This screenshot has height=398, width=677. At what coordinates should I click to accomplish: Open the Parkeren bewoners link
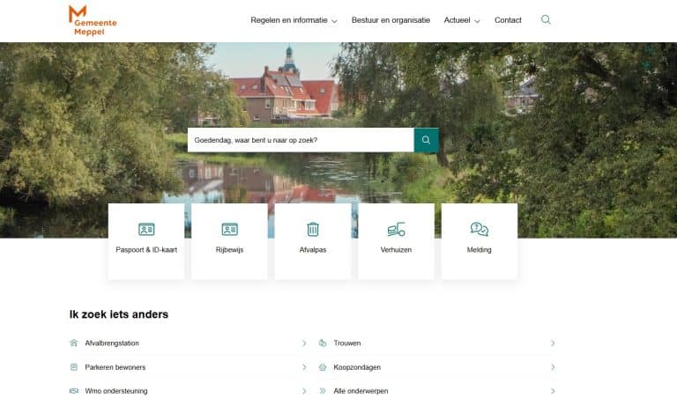click(x=115, y=367)
